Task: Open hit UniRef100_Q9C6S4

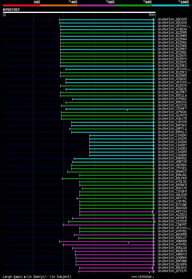Action: (172, 23)
